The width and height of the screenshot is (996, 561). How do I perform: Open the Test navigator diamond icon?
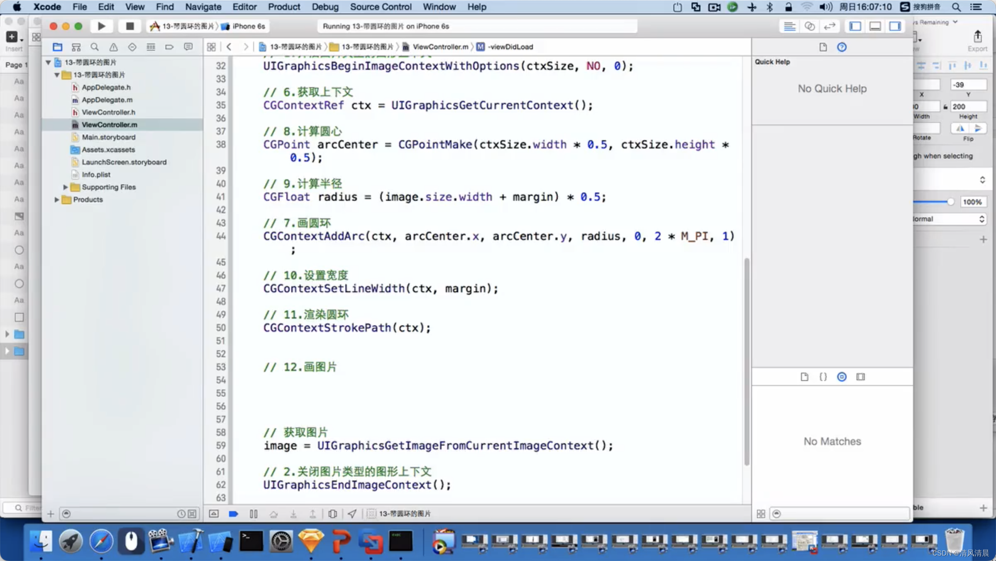(x=132, y=47)
